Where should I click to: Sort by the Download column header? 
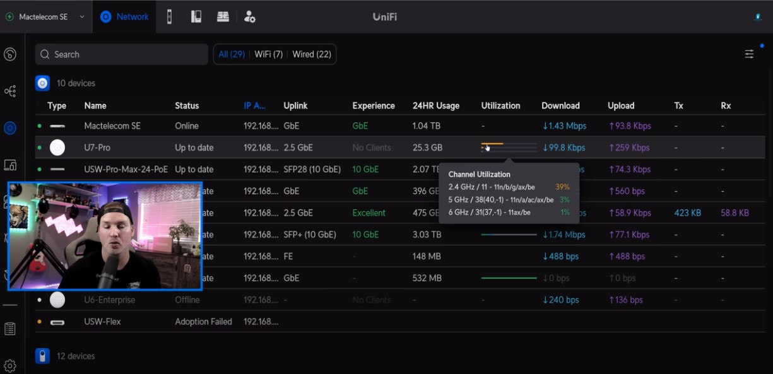[x=560, y=106]
